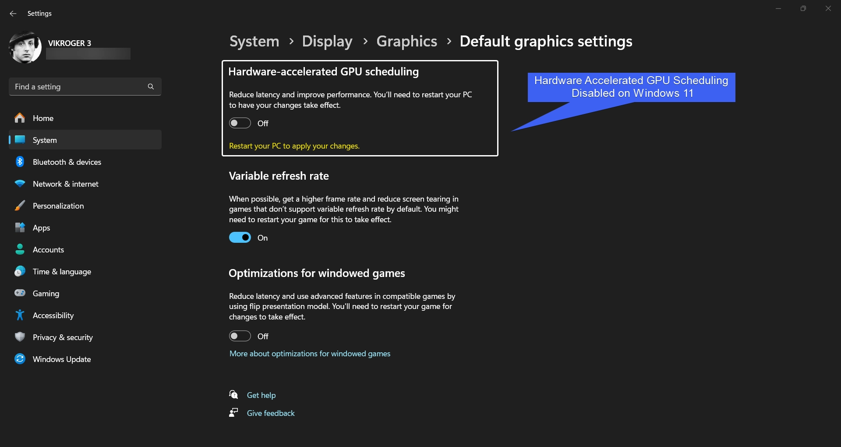Navigate to Graphics in the breadcrumb
Screen dimensions: 841x447
(x=407, y=41)
